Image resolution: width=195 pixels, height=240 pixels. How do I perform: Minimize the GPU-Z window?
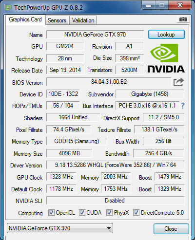[x=149, y=5]
